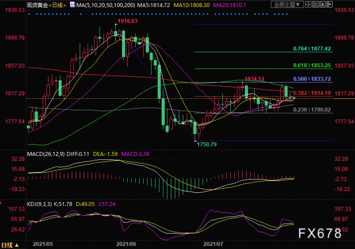Click the jump-to-start chart icon
The image size is (355, 249).
coord(316,4)
